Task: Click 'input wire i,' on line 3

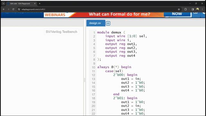Action: 118,40
